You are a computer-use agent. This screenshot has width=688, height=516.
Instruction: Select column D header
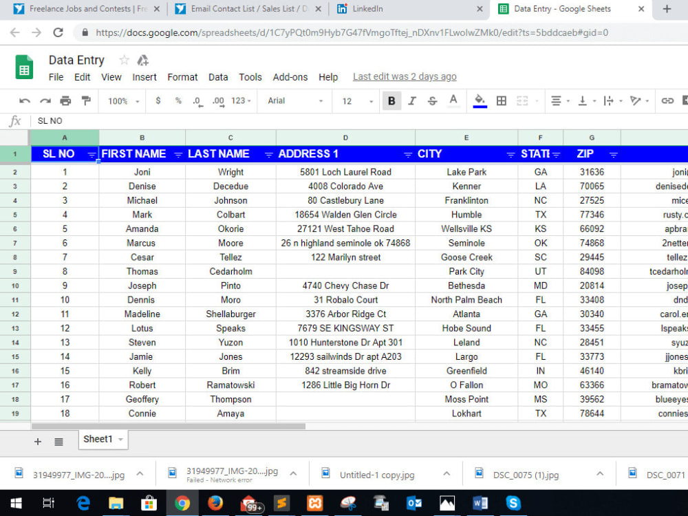point(345,138)
